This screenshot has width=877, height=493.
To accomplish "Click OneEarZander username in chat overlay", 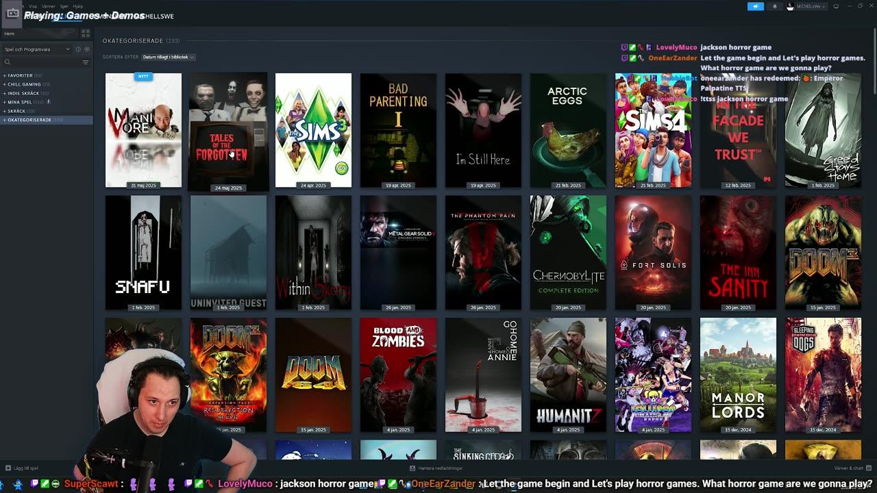I will [673, 58].
